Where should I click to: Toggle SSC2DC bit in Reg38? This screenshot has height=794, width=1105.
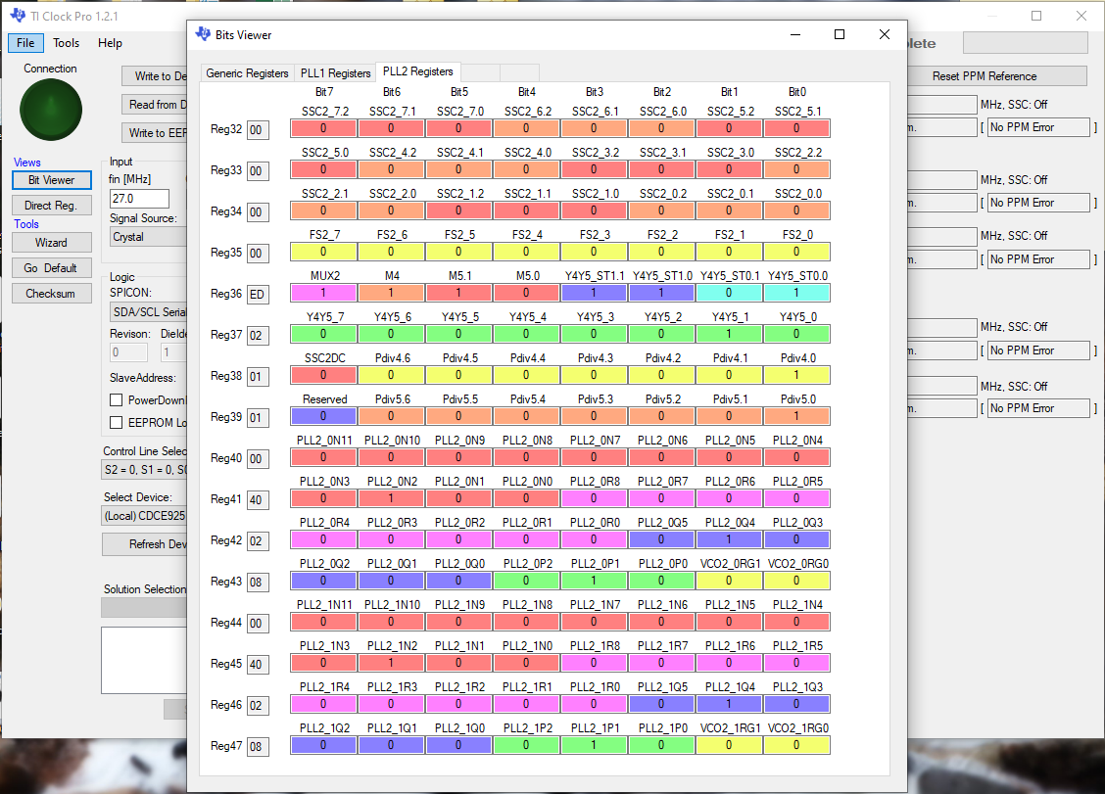323,375
